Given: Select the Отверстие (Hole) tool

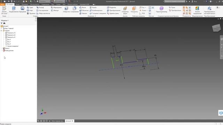Looking at the screenshot, I should [x=66, y=9].
